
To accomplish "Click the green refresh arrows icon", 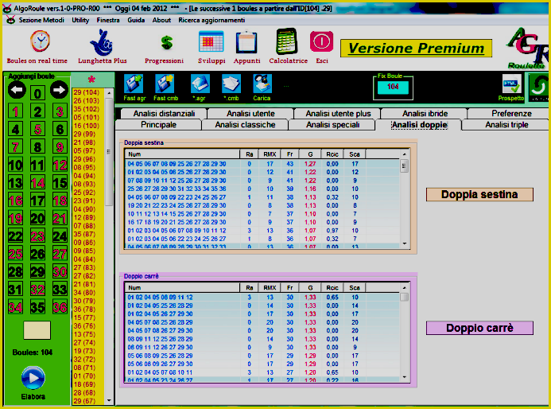I will click(537, 86).
